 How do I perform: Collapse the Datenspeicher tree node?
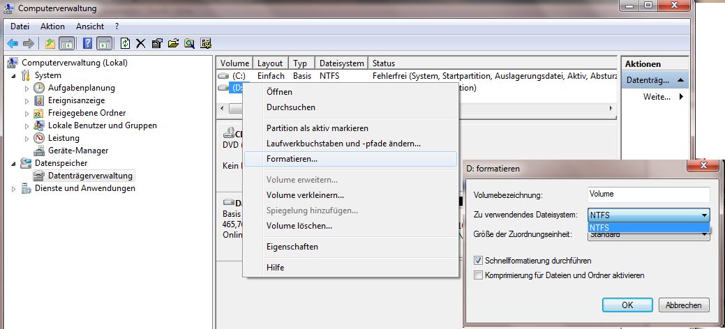[x=14, y=162]
